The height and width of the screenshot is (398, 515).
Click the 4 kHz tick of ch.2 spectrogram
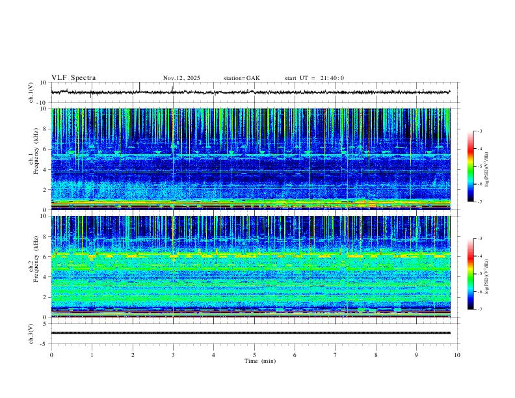46,277
